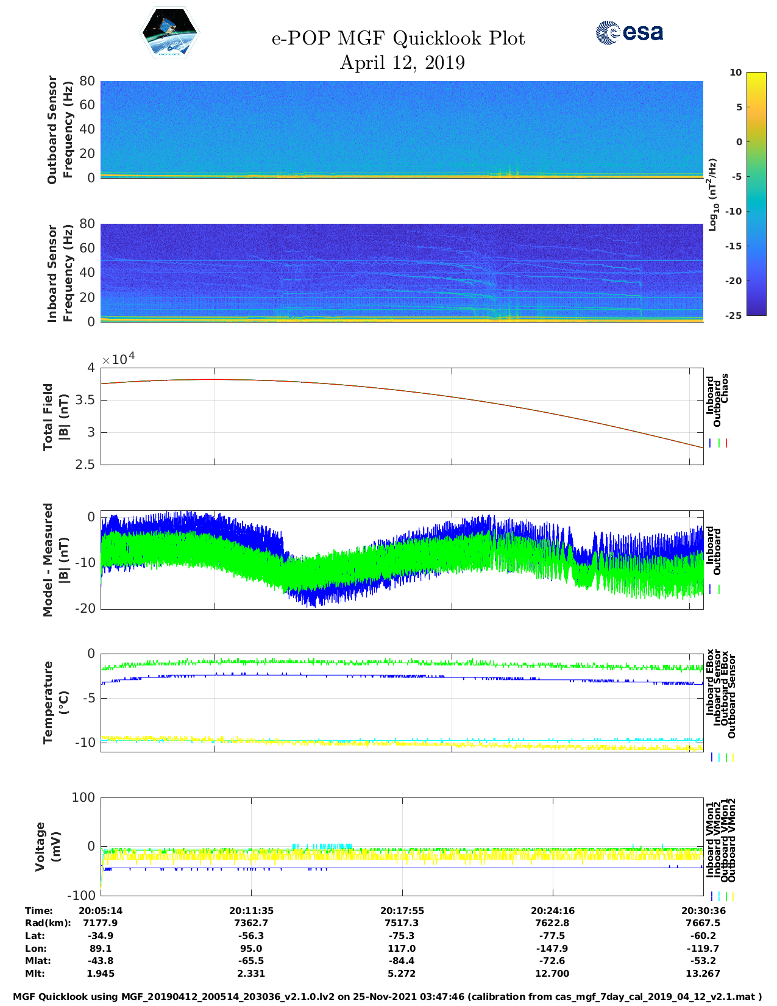Click the 20:17:55 time label
Image resolution: width=777 pixels, height=1006 pixels.
[402, 911]
